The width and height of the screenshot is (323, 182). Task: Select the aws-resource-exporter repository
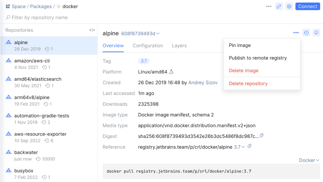pyautogui.click(x=49, y=137)
